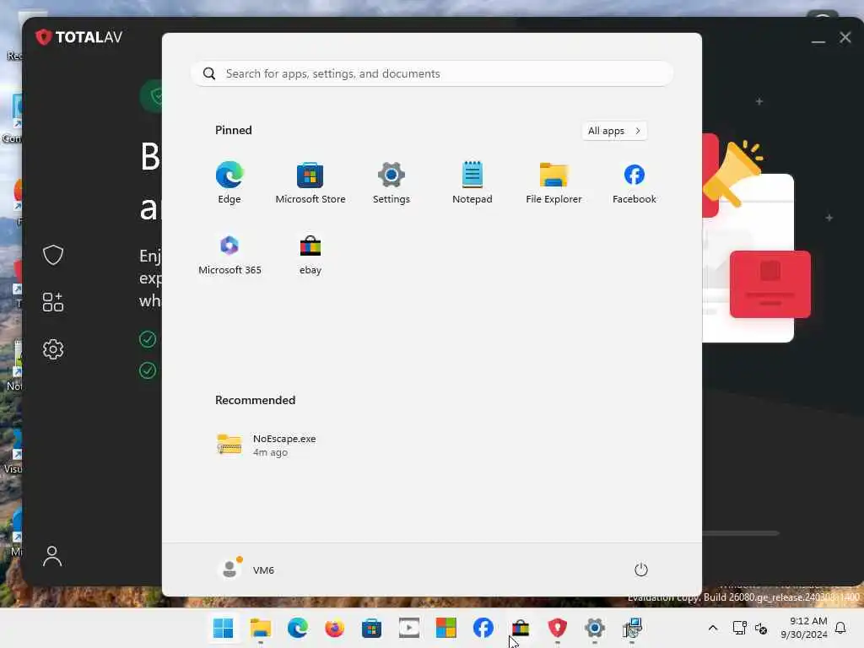Screen dimensions: 864x648
Task: Open the power options button
Action: click(x=641, y=570)
